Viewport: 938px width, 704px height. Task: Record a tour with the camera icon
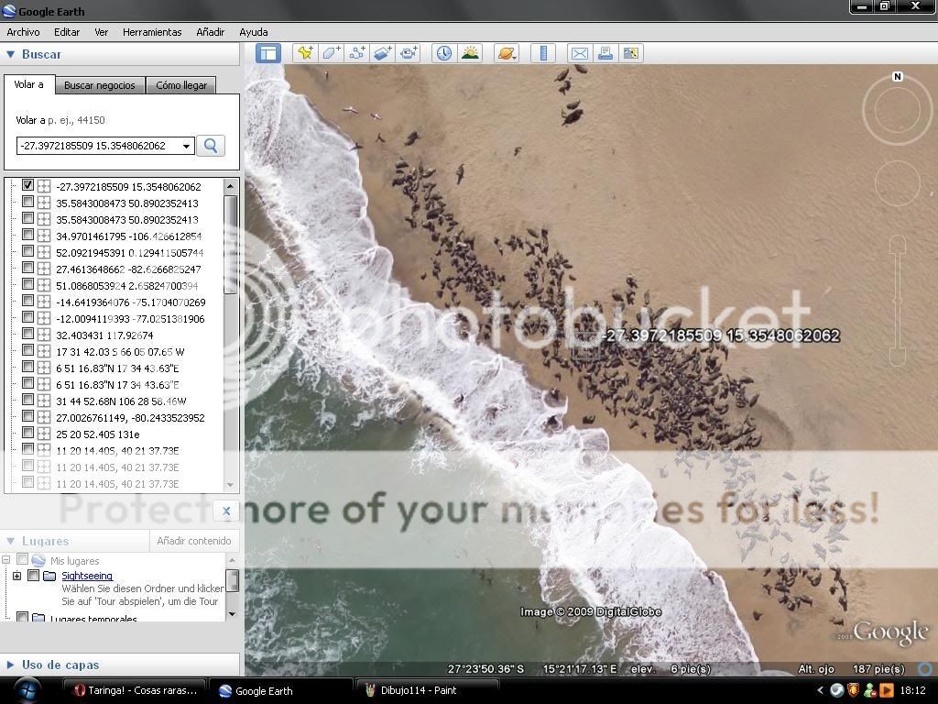point(409,53)
